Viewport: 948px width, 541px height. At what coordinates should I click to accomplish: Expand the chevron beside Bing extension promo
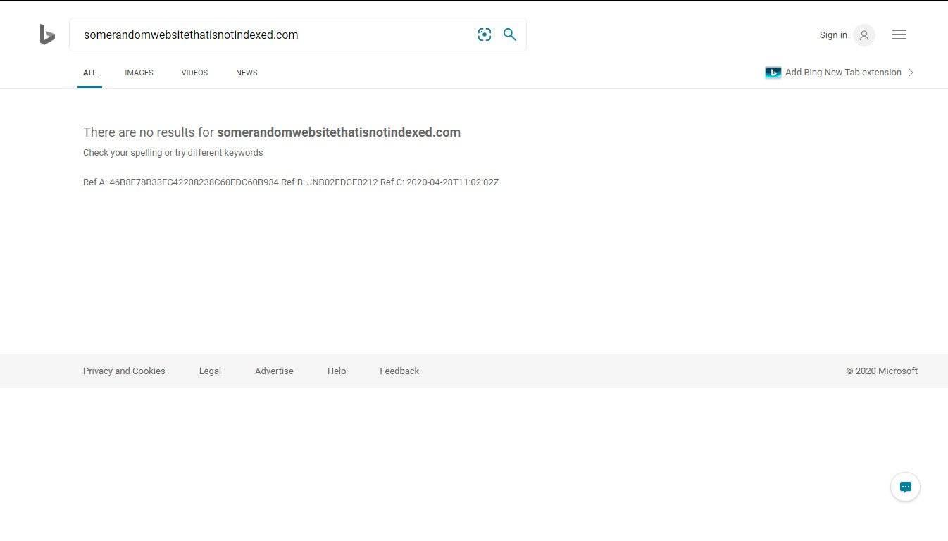click(x=911, y=73)
